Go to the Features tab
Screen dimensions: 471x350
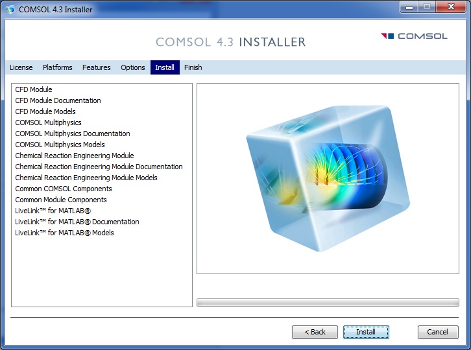pyautogui.click(x=97, y=67)
